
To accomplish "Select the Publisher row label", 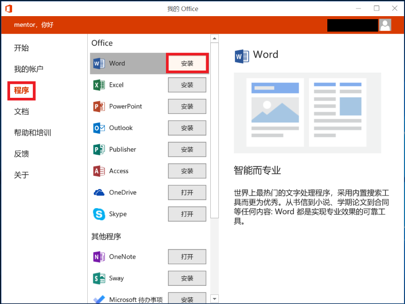I will [123, 150].
